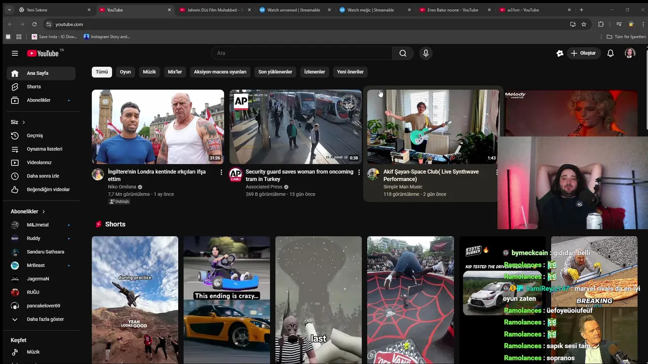This screenshot has height=364, width=648.
Task: Click the YouTube logo
Action: pyautogui.click(x=43, y=53)
